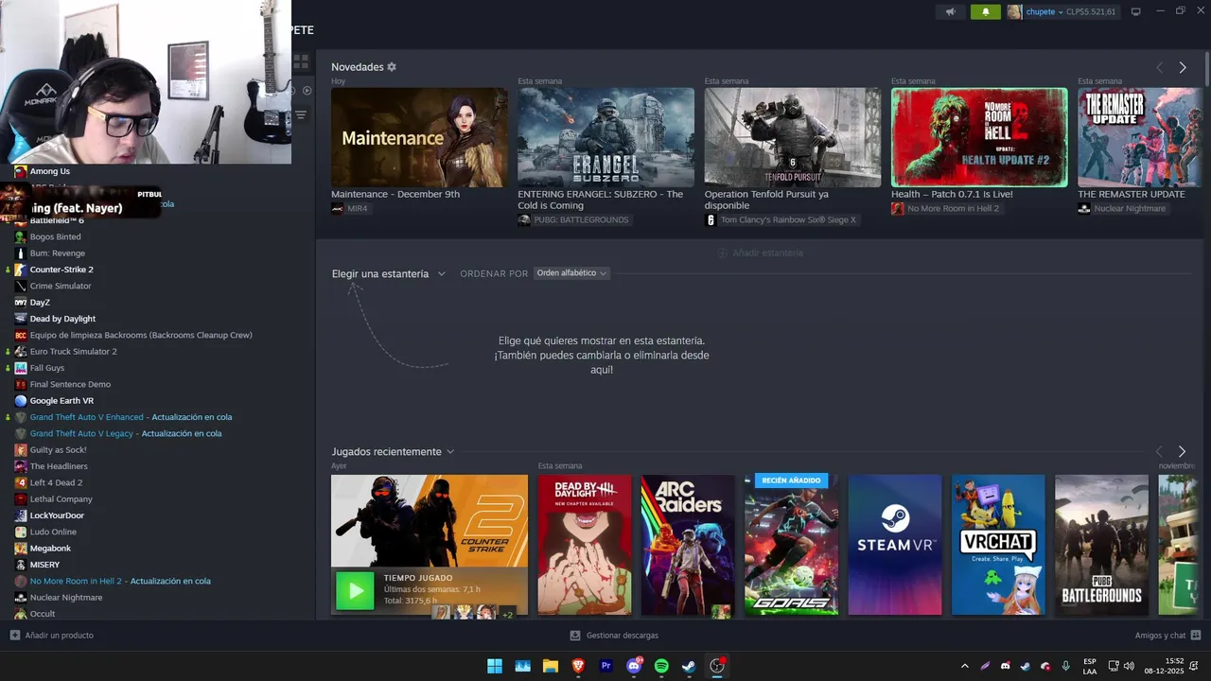Expand the Jugados recientemente dropdown

(393, 451)
